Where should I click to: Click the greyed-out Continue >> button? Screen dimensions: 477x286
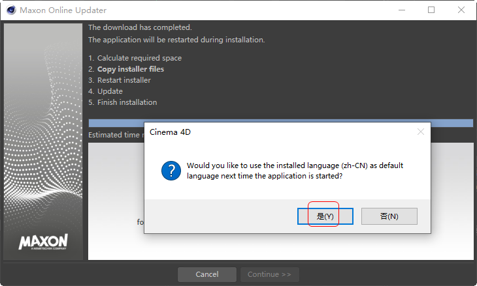point(269,274)
